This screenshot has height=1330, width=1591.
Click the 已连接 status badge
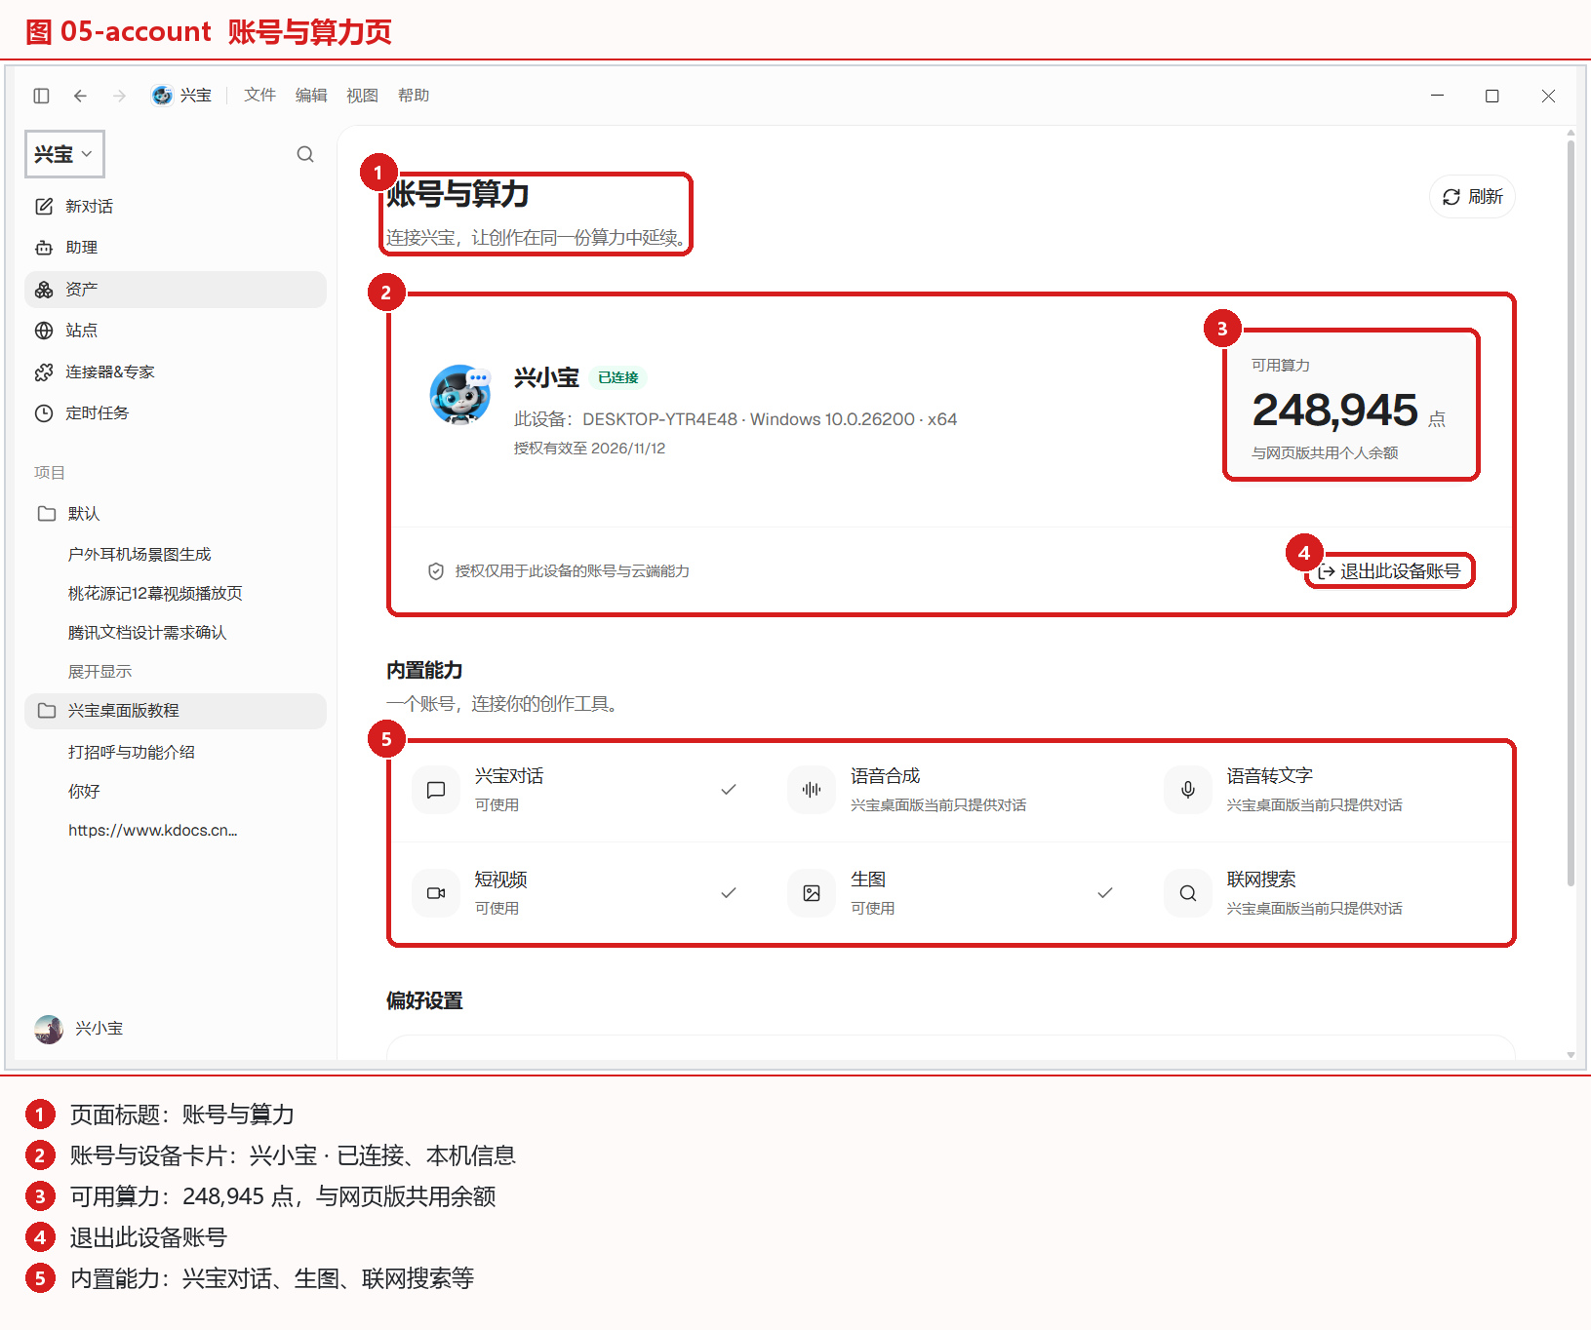(618, 378)
